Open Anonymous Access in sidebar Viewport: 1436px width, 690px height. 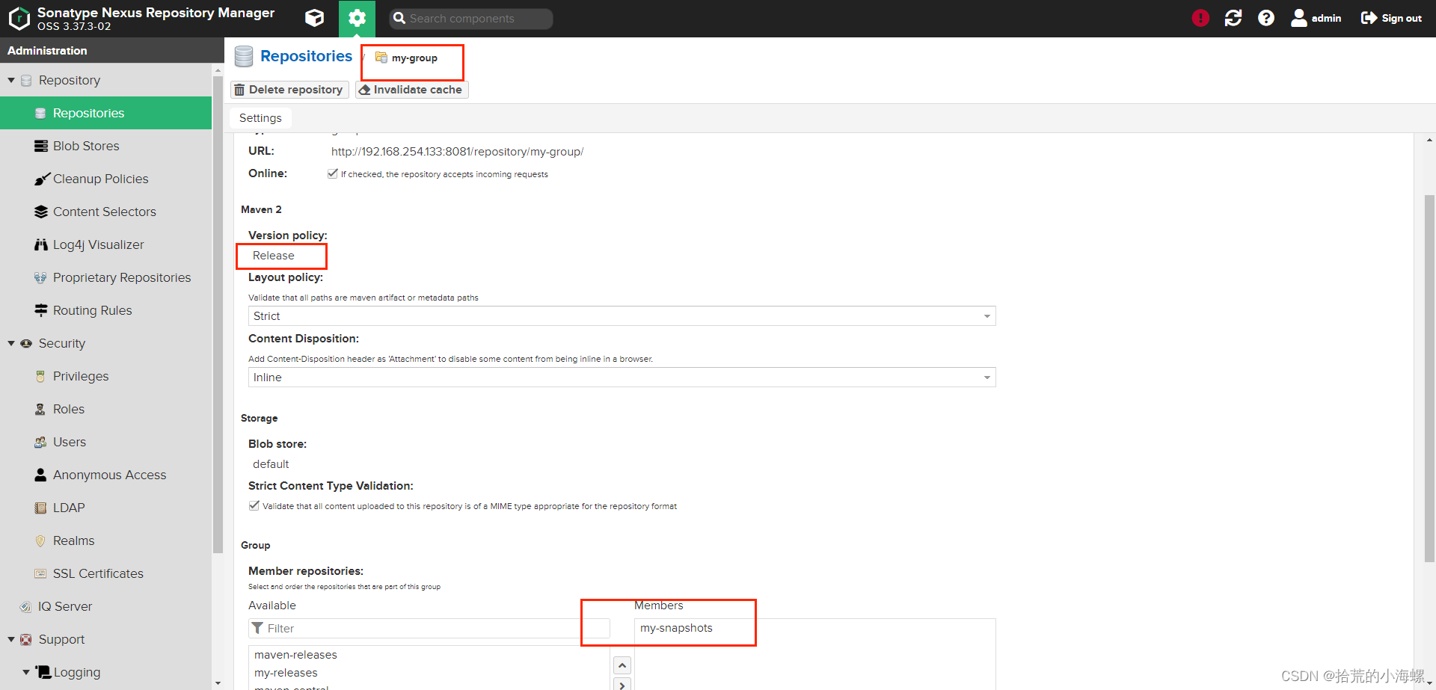[x=106, y=475]
